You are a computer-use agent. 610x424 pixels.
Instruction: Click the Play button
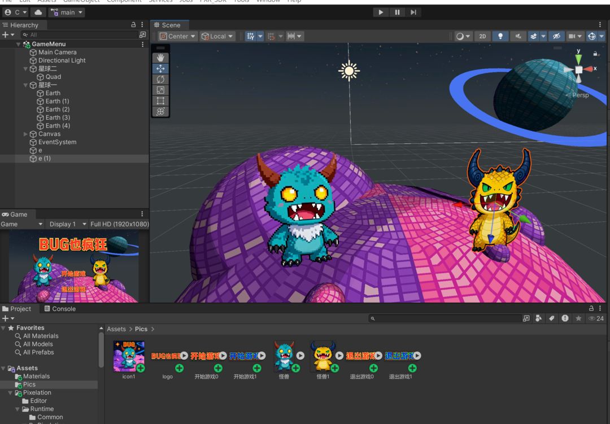coord(381,12)
